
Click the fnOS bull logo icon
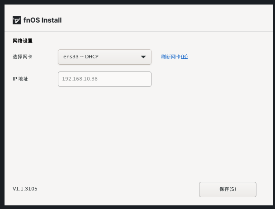pos(17,20)
